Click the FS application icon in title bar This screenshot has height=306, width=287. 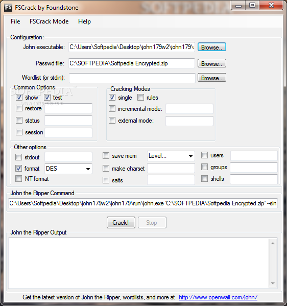tap(8, 8)
